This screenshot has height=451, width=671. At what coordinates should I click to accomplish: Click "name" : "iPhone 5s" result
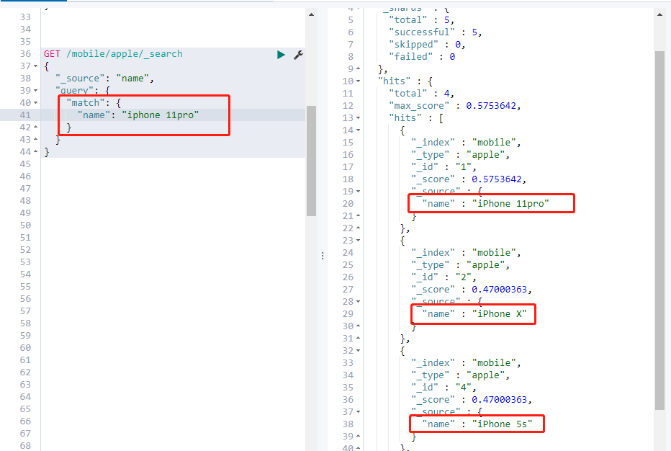coord(477,424)
